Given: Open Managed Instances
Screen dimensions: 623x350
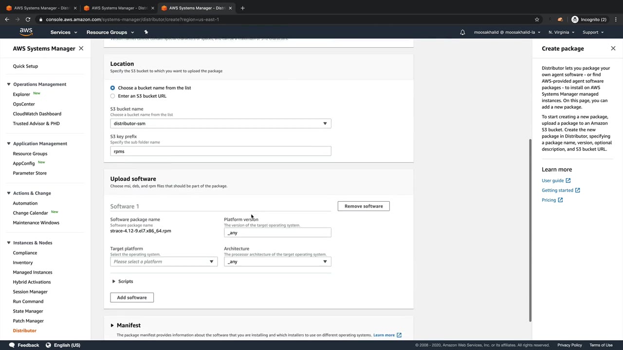Looking at the screenshot, I should coord(33,272).
